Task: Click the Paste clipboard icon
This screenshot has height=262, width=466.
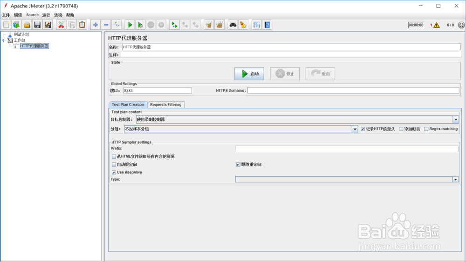Action: 82,25
